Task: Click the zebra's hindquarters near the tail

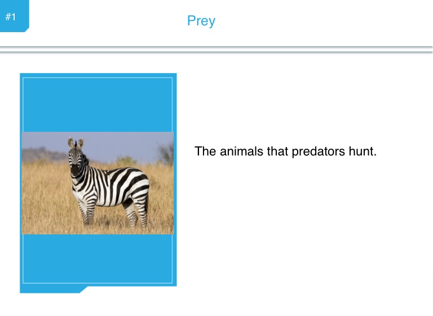Action: point(142,189)
